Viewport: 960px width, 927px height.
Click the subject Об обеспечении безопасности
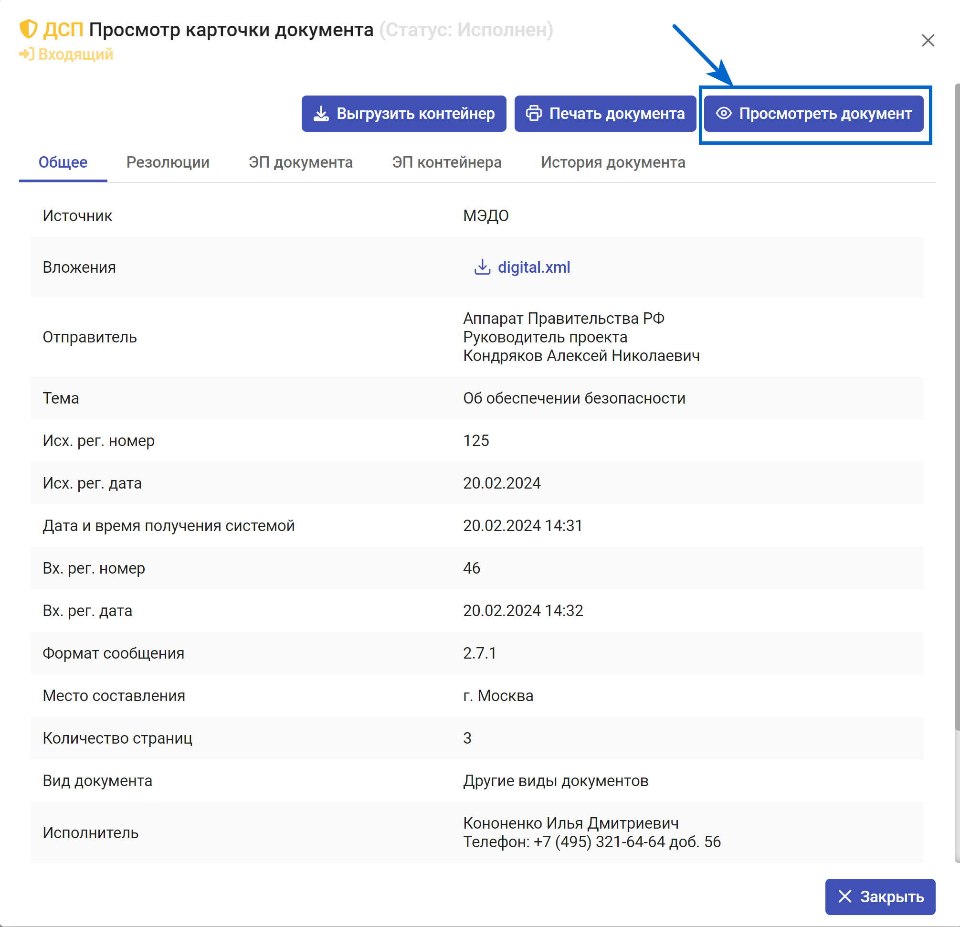(574, 398)
